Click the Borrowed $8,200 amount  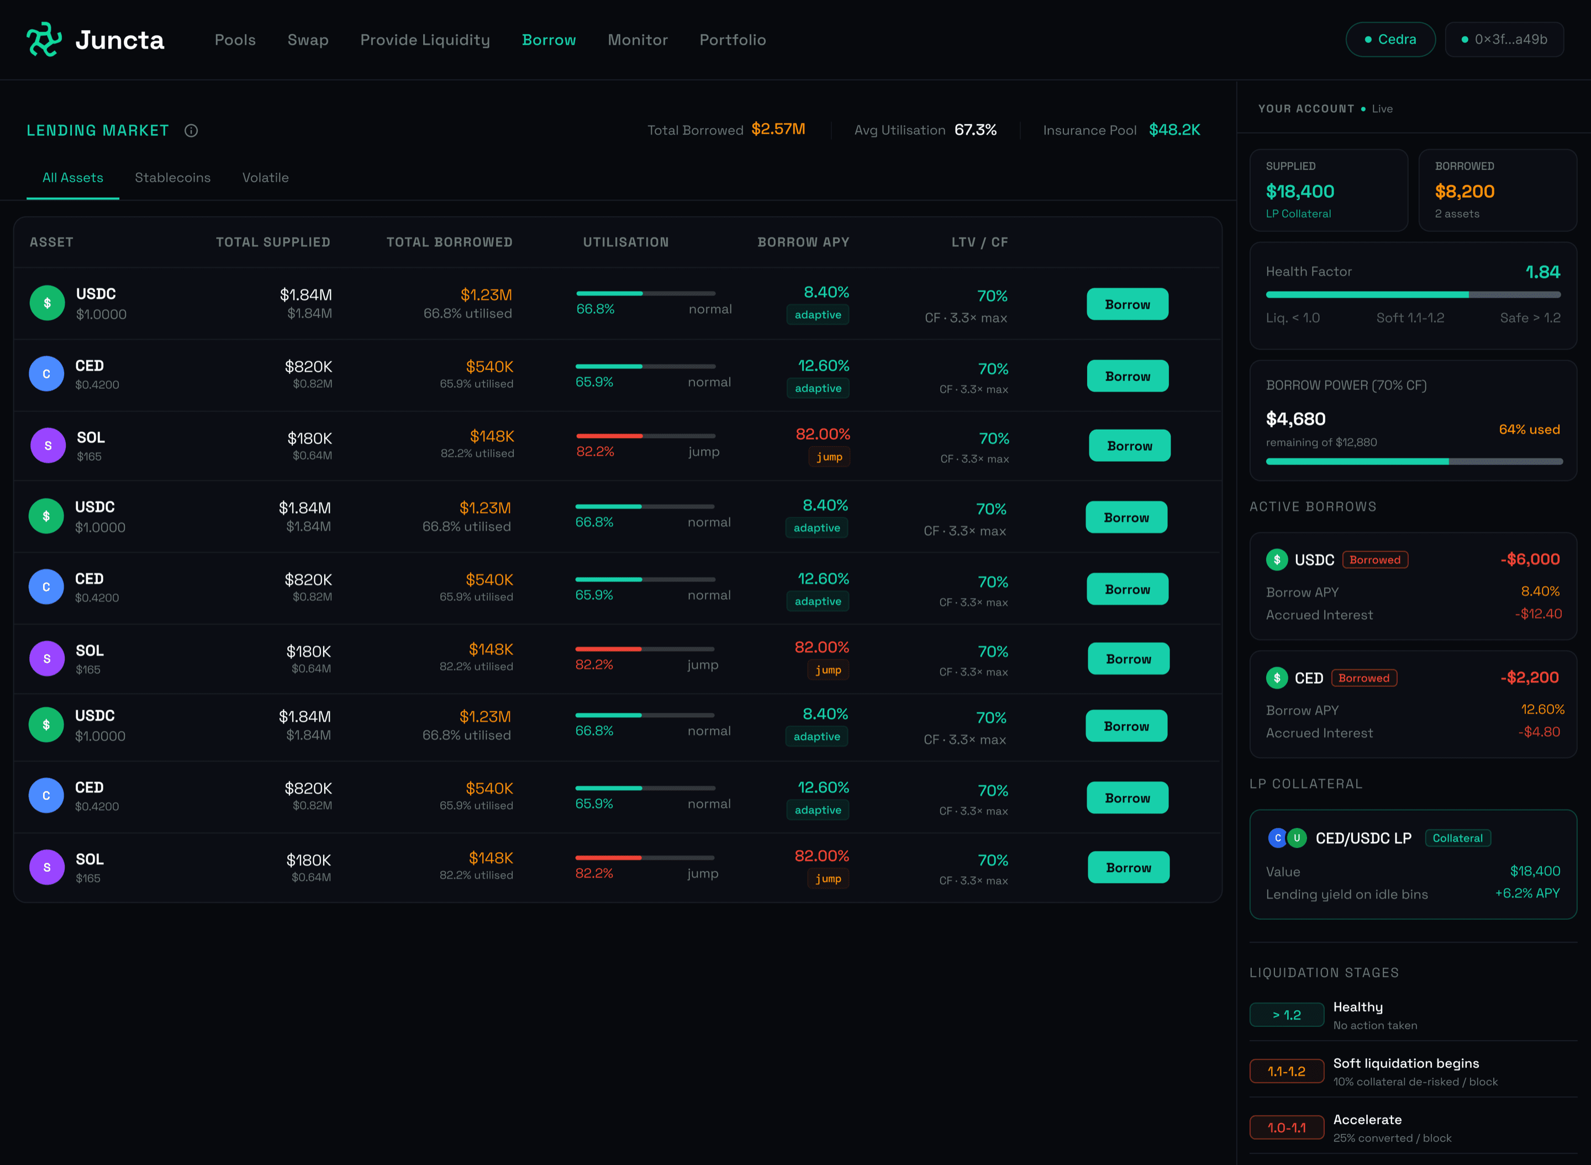tap(1464, 192)
